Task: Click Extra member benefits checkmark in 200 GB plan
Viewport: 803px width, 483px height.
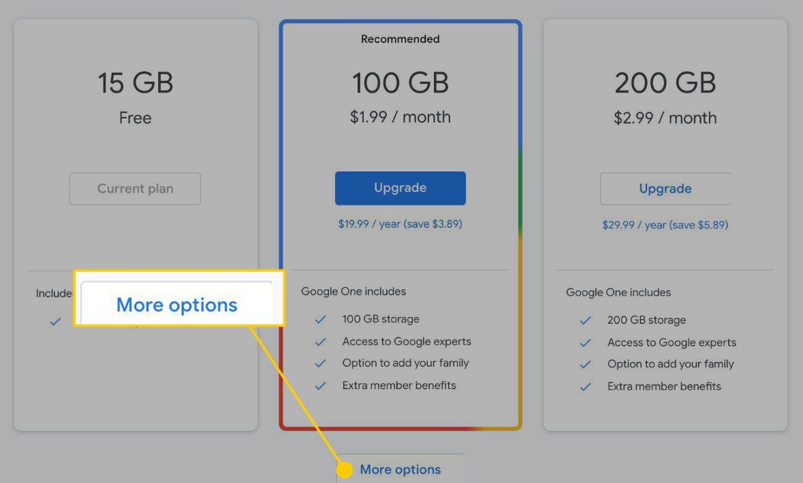Action: [585, 386]
